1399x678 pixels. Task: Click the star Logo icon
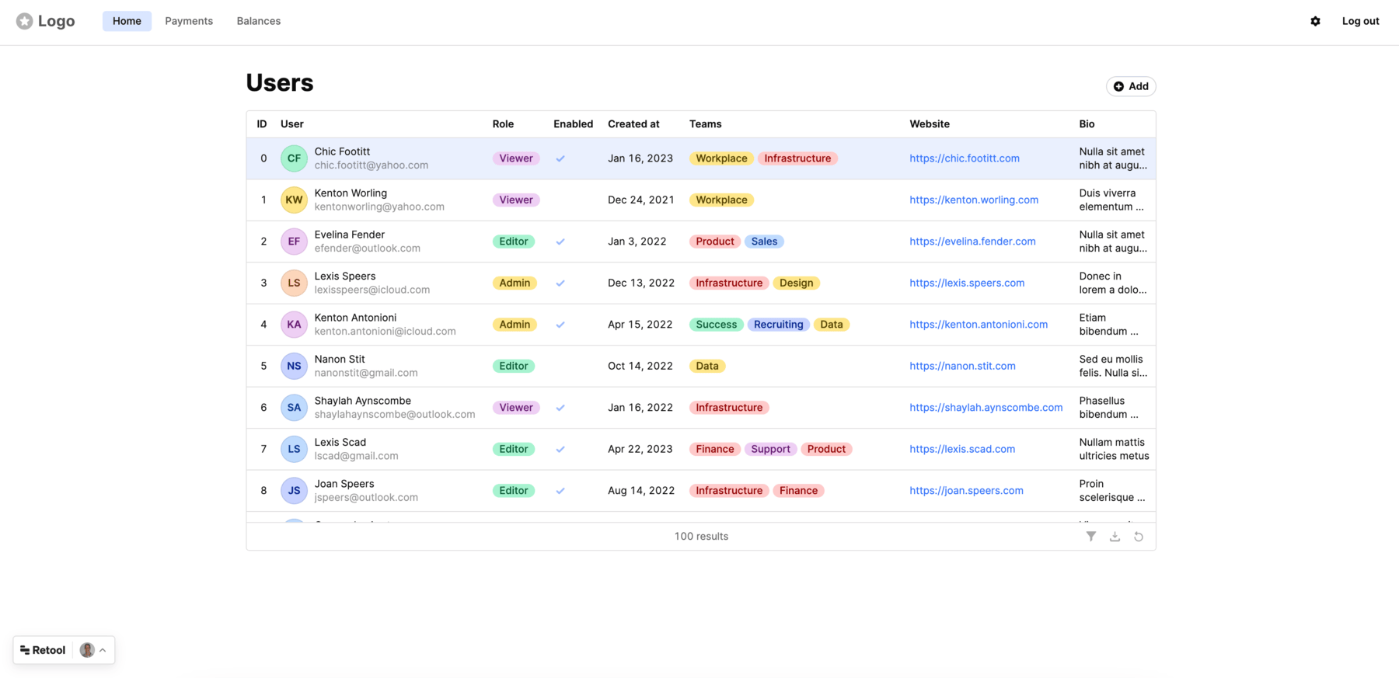point(25,21)
